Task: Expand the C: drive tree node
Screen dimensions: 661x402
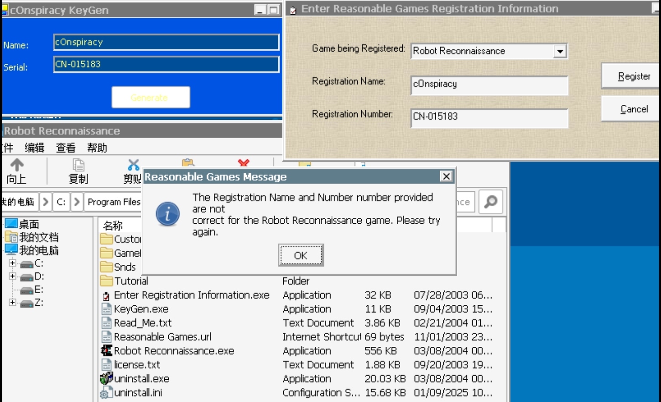Action: tap(12, 263)
